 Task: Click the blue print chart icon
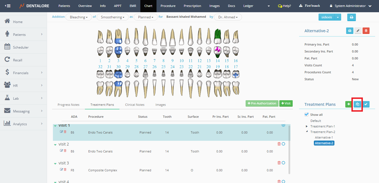351,17
